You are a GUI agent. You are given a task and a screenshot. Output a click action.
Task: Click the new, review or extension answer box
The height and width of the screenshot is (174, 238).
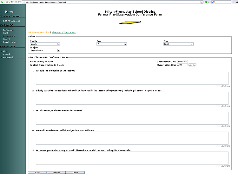tap(132, 118)
